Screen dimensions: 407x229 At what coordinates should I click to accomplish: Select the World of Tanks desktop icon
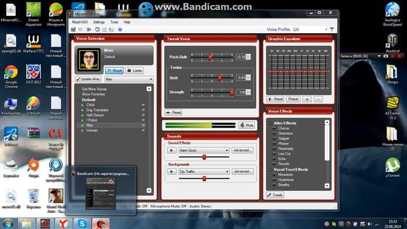(x=392, y=43)
